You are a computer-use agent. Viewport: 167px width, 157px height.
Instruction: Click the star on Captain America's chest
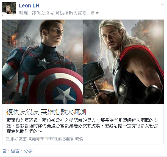click(43, 63)
